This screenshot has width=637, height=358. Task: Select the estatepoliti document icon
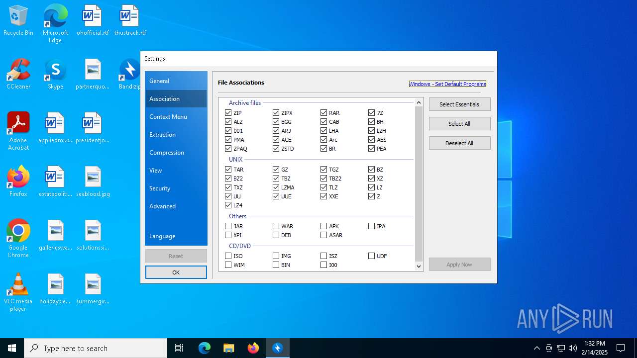coord(55,182)
